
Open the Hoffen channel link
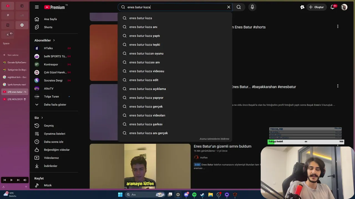[204, 158]
